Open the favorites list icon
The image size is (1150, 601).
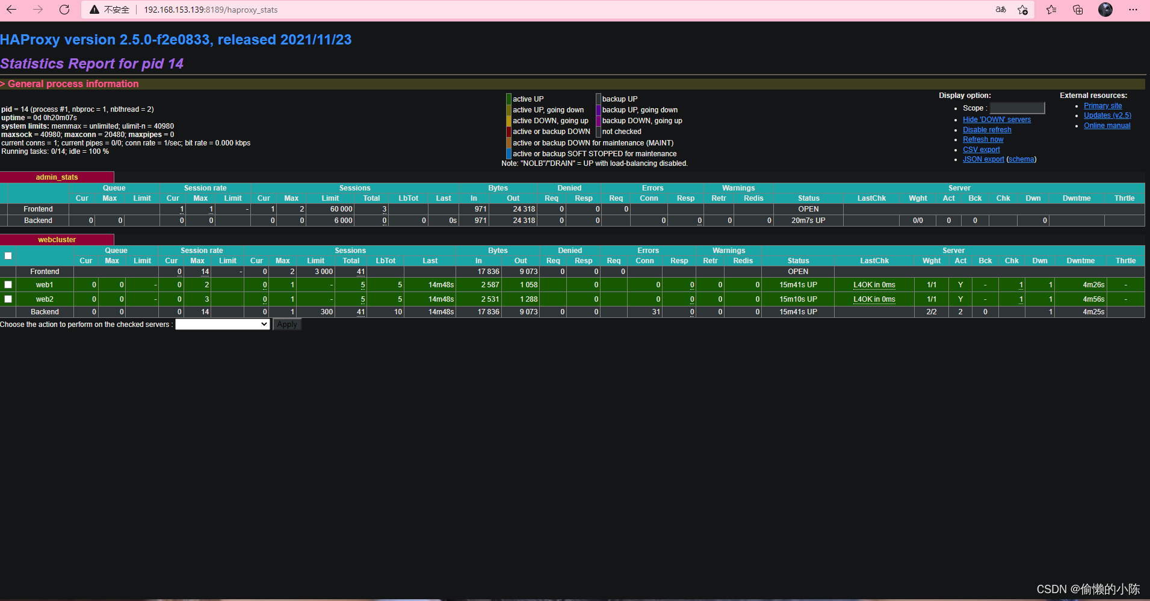1051,10
